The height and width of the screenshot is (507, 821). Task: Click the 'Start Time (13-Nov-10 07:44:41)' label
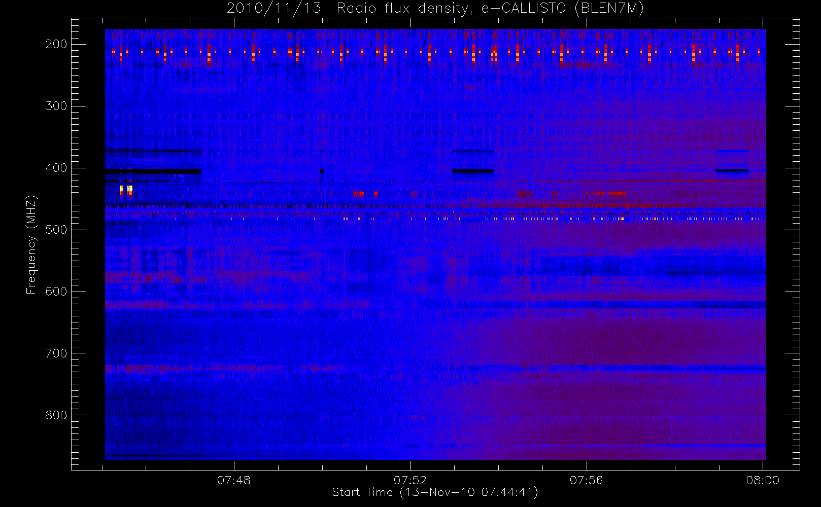click(x=435, y=492)
